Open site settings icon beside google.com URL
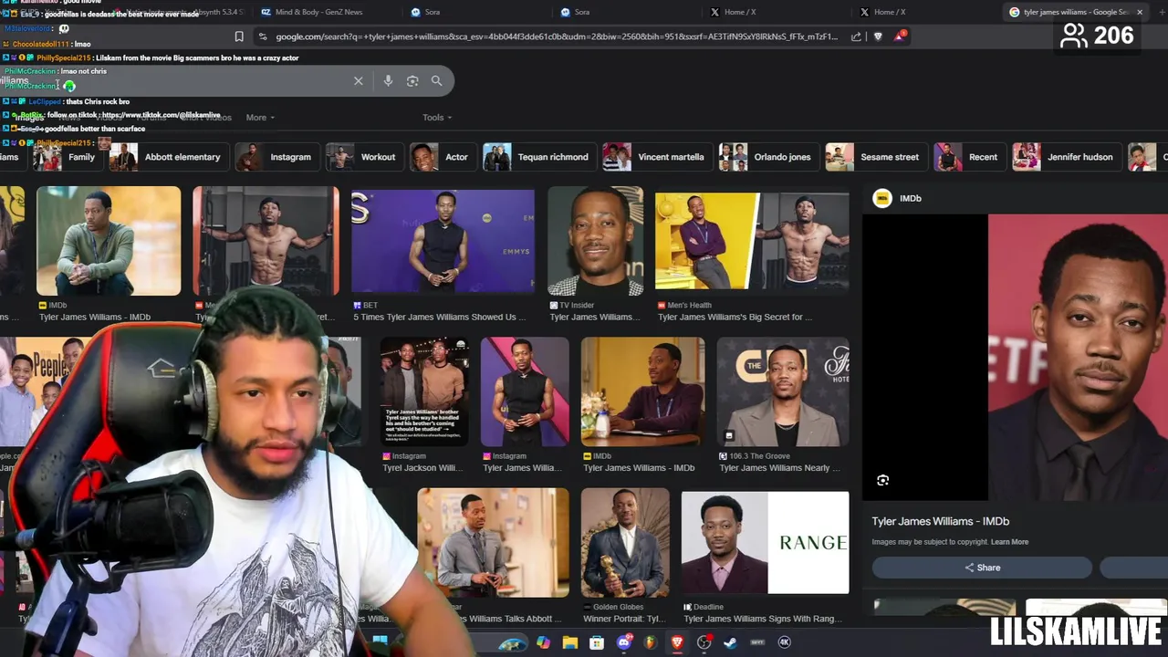The image size is (1168, 657). tap(263, 36)
